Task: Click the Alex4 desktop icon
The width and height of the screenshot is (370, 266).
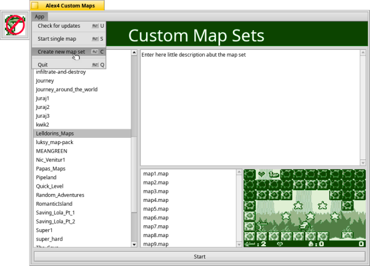Action: [14, 25]
